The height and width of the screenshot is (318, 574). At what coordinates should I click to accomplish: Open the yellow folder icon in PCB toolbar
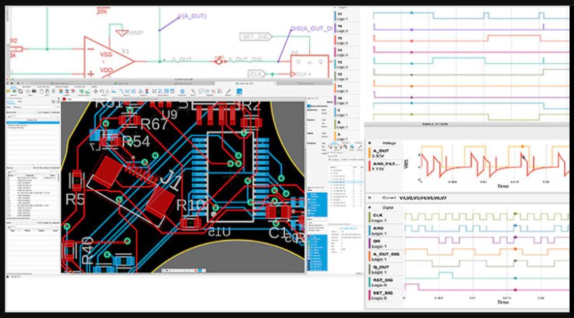click(9, 91)
